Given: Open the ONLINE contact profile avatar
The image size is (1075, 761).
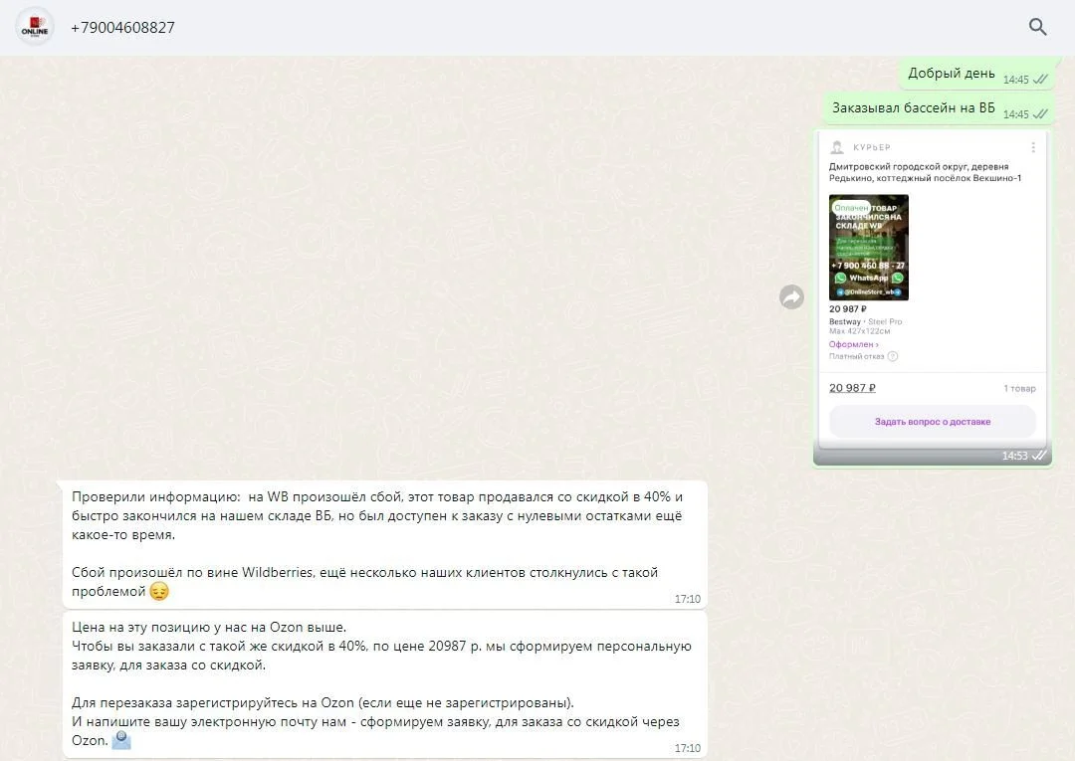Looking at the screenshot, I should coord(34,28).
